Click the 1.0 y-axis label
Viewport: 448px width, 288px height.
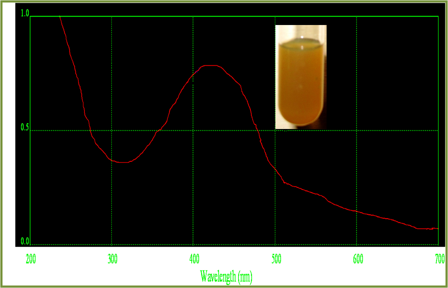[24, 13]
